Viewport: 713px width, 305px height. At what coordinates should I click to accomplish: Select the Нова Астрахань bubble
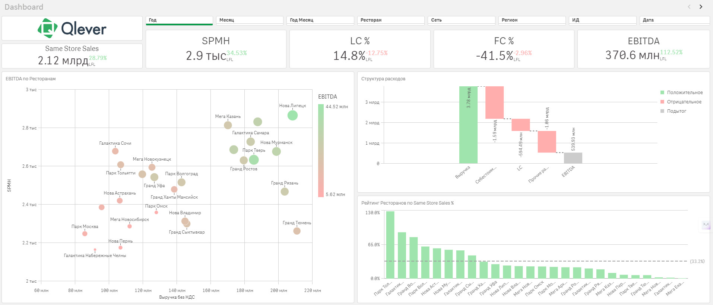pos(120,200)
